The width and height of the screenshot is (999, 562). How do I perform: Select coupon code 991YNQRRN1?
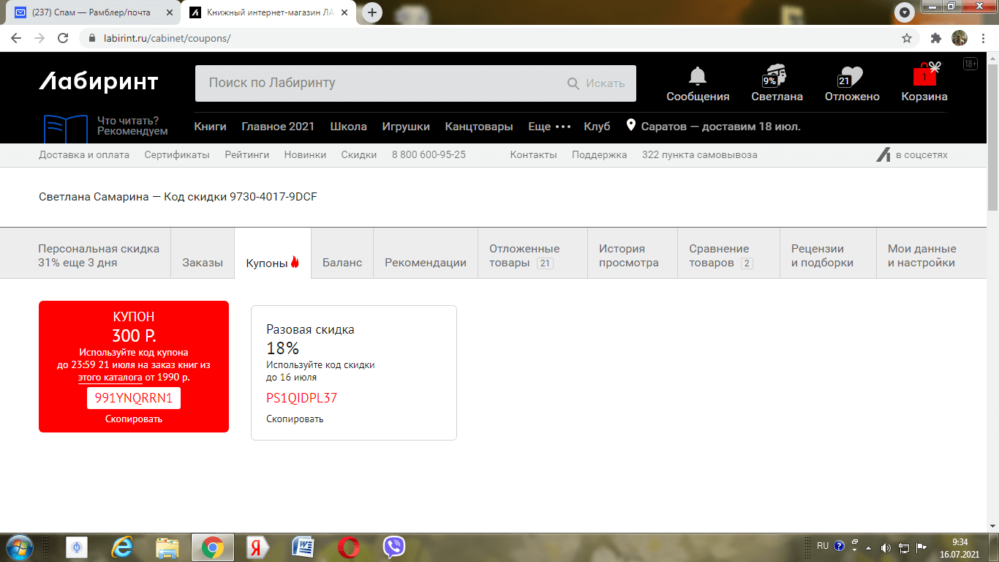point(134,398)
